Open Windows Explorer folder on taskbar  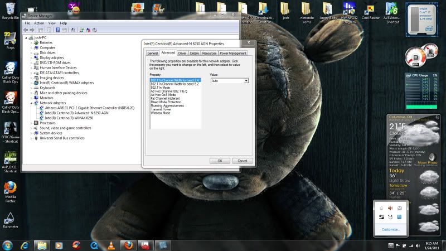[42, 245]
